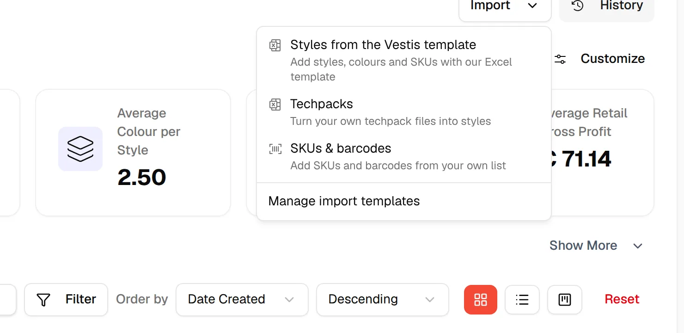
Task: Open the Date Created order dropdown
Action: tap(242, 300)
